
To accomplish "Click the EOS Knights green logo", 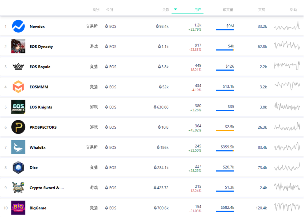I will 18,107.
